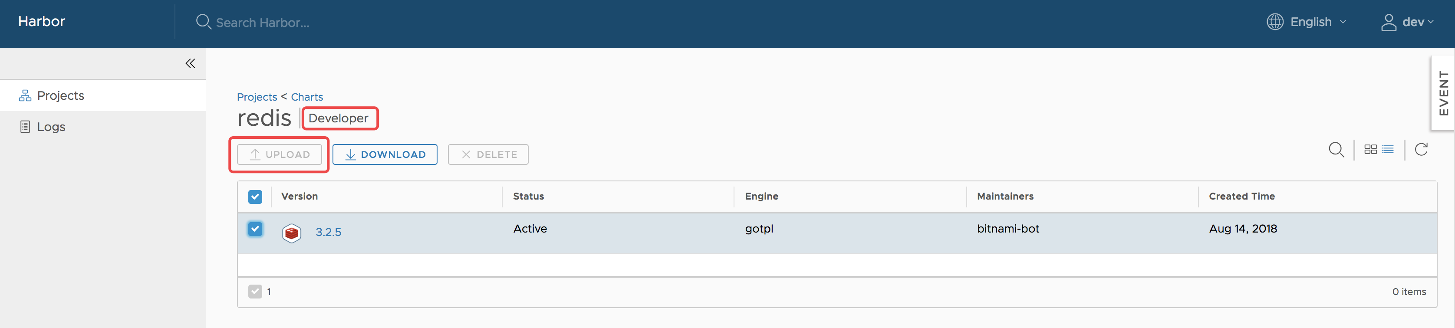
Task: Click the footer selection count checkbox
Action: (x=255, y=291)
